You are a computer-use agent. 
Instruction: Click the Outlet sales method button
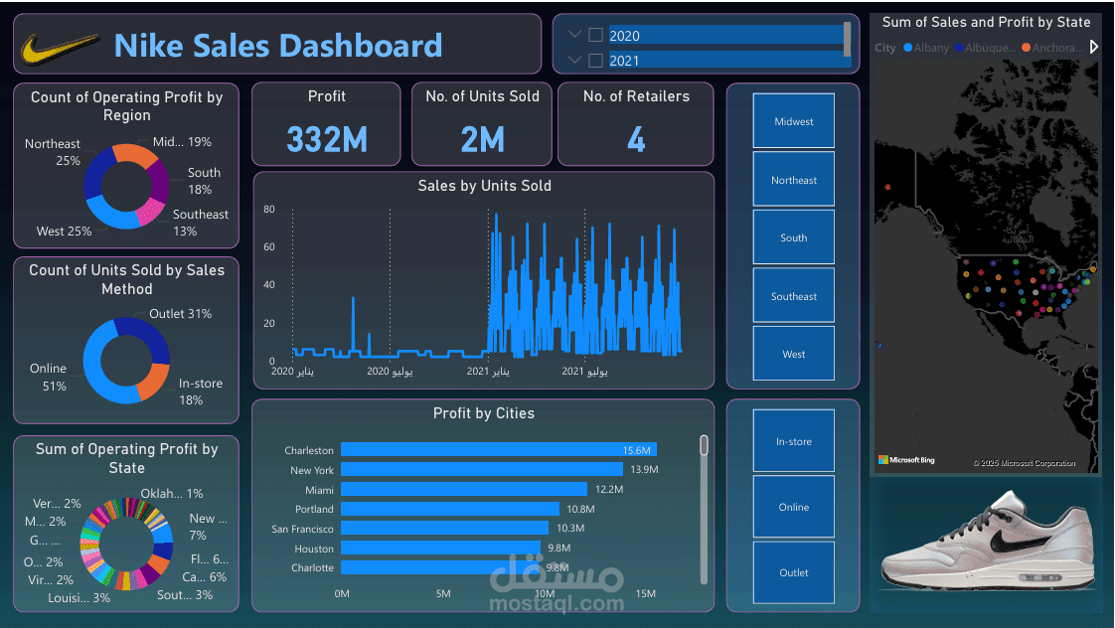point(793,572)
